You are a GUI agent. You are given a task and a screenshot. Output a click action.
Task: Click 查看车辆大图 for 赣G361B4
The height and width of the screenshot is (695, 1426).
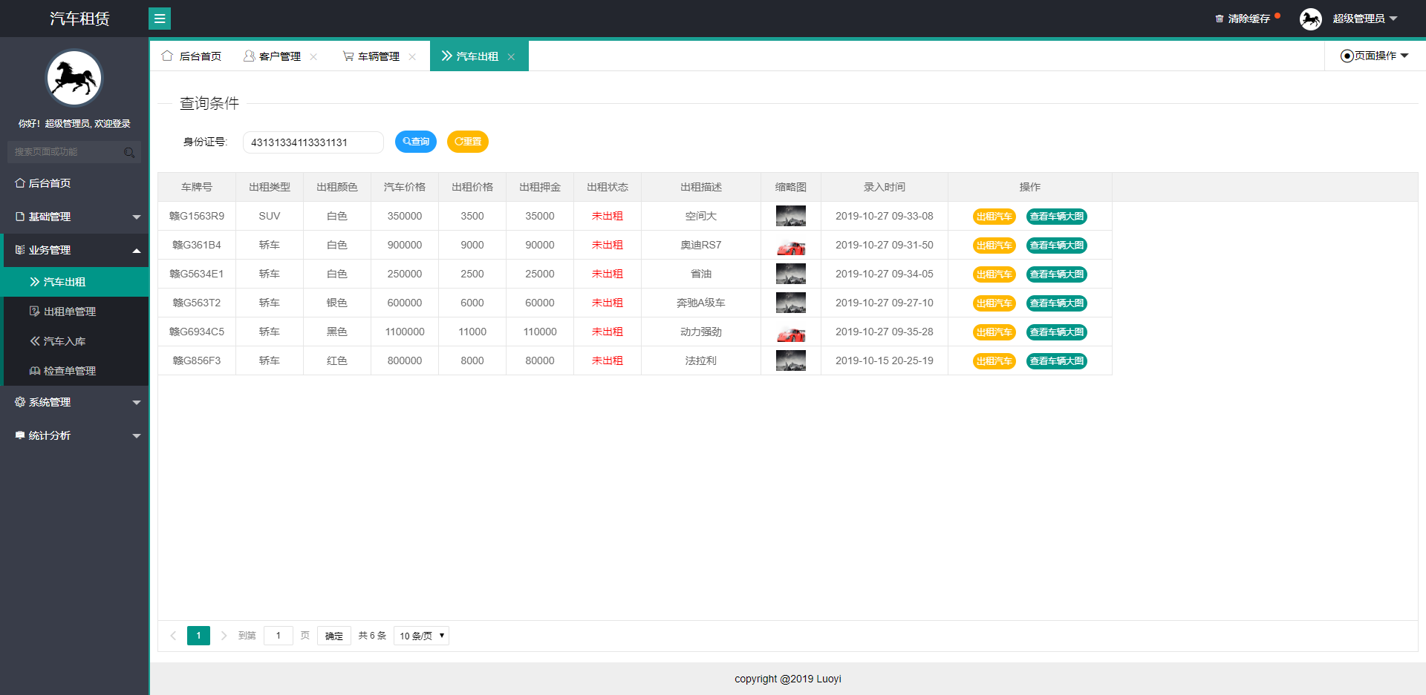click(x=1057, y=246)
